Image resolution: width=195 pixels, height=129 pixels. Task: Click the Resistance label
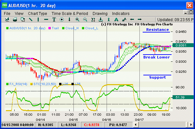tap(157, 30)
